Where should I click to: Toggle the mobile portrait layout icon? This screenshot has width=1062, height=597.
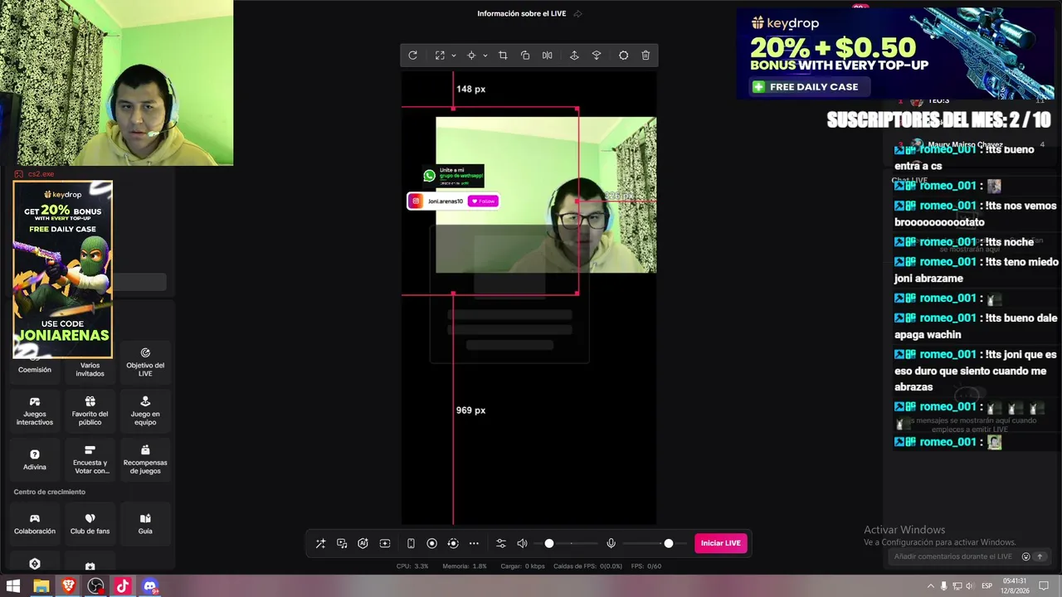pos(411,543)
